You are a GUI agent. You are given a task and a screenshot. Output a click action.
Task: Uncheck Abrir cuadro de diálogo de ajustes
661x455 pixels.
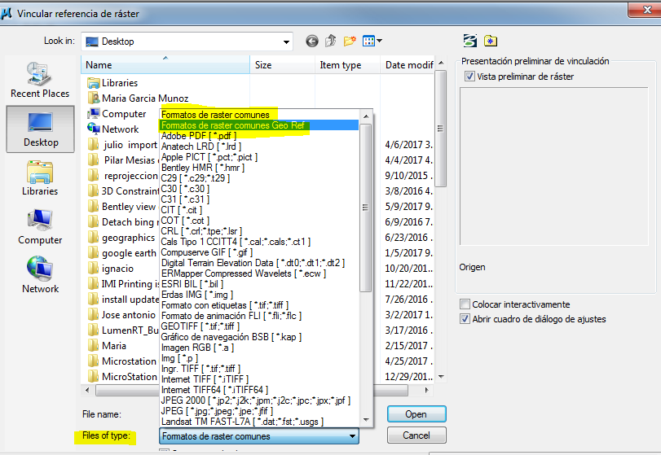[465, 319]
